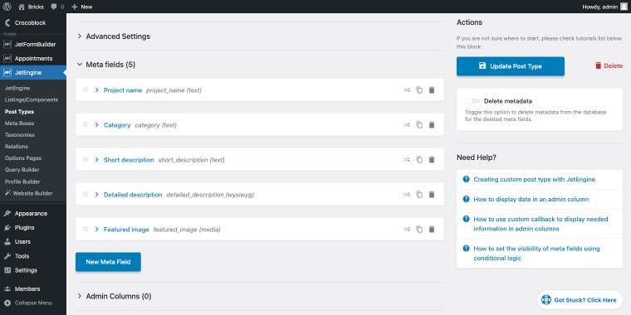631x315 pixels.
Task: Expand the Project name meta field
Action: tap(96, 90)
